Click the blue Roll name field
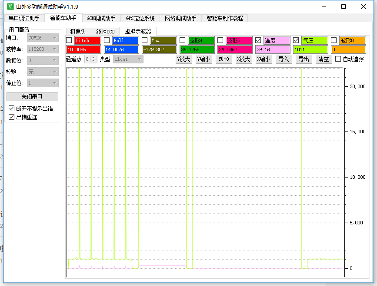Image resolution: width=377 pixels, height=286 pixels. (x=126, y=40)
